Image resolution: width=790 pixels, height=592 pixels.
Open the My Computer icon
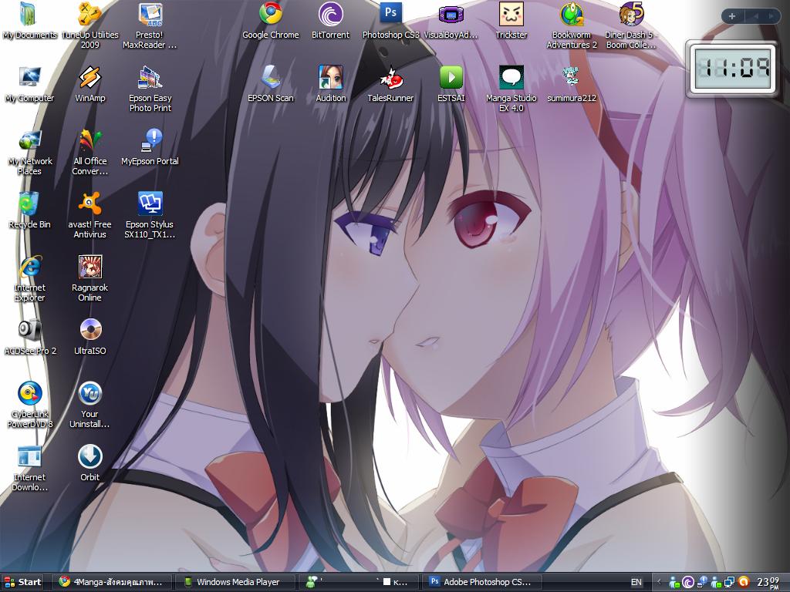pyautogui.click(x=30, y=85)
